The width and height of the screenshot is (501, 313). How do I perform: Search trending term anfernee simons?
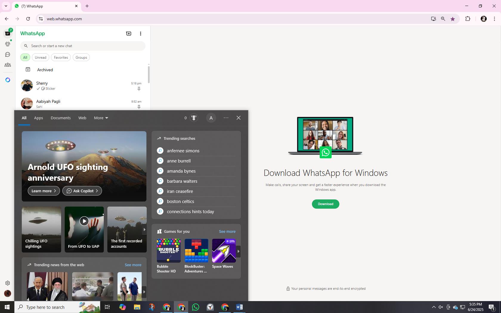196,151
